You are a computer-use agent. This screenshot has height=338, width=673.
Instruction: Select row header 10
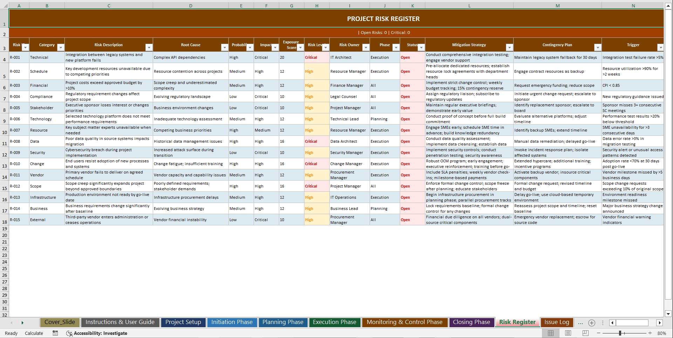[4, 130]
